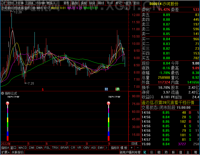Open the 复权 adjustment option
The image size is (200, 155).
pos(66,3)
